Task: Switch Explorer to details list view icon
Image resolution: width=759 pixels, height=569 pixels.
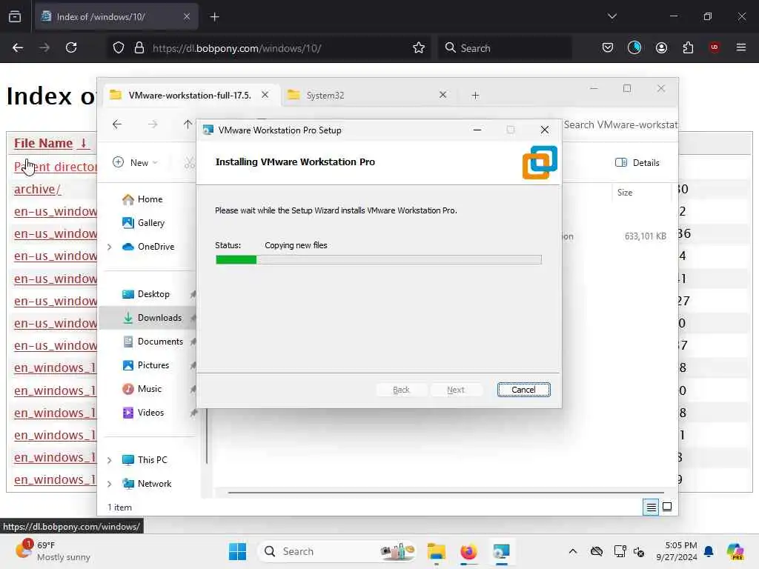Action: [x=651, y=507]
